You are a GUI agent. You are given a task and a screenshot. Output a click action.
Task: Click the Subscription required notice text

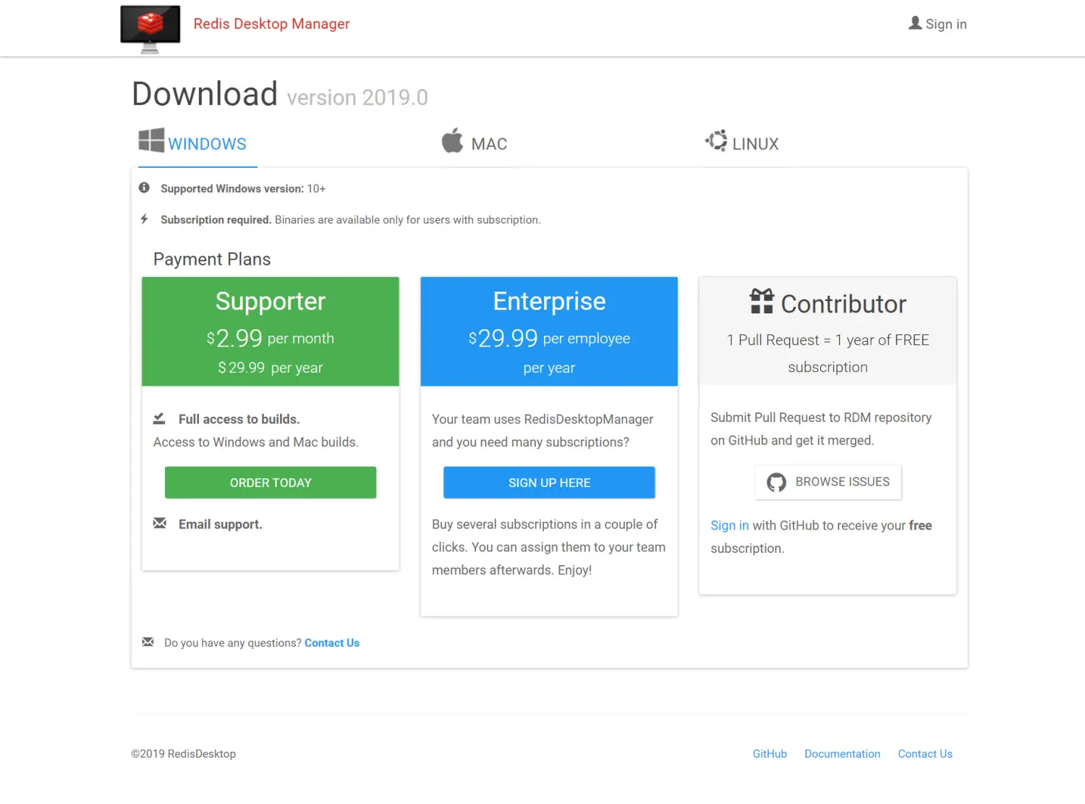tap(350, 220)
